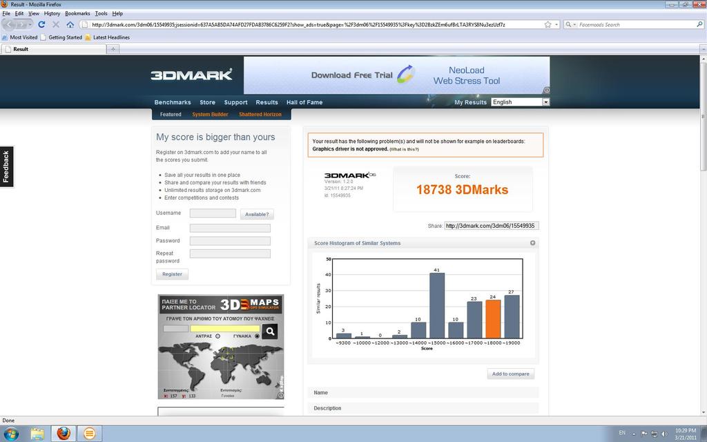Open System Builder sub-navigation link
The width and height of the screenshot is (707, 442).
tap(210, 114)
